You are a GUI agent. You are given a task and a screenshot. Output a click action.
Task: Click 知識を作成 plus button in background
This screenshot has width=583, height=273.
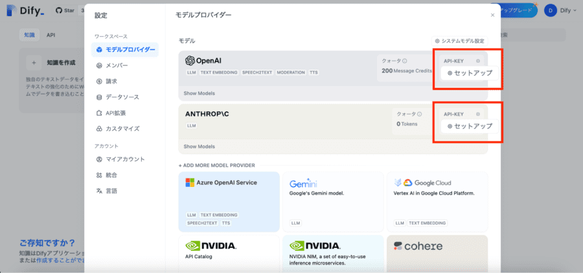tap(34, 63)
